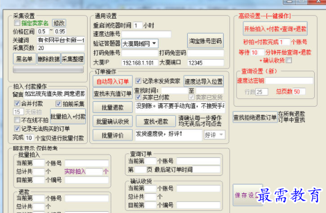Click the 开始拍入+付款+查询+退款 button

point(275,29)
